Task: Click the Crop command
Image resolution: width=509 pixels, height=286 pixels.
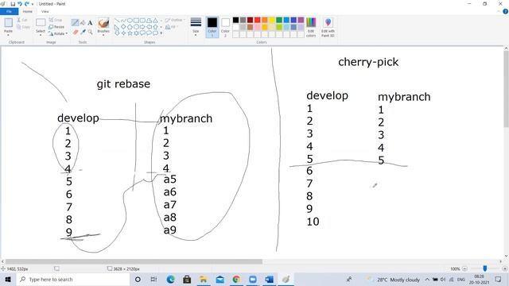Action: 56,20
